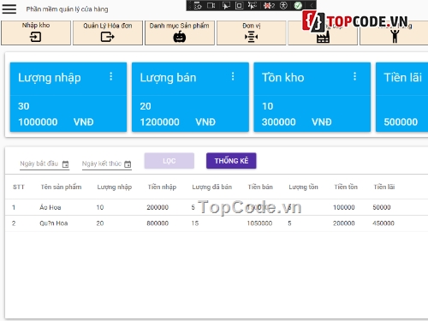This screenshot has width=428, height=321.
Task: Click the Tiền lãi column header
Action: [384, 187]
